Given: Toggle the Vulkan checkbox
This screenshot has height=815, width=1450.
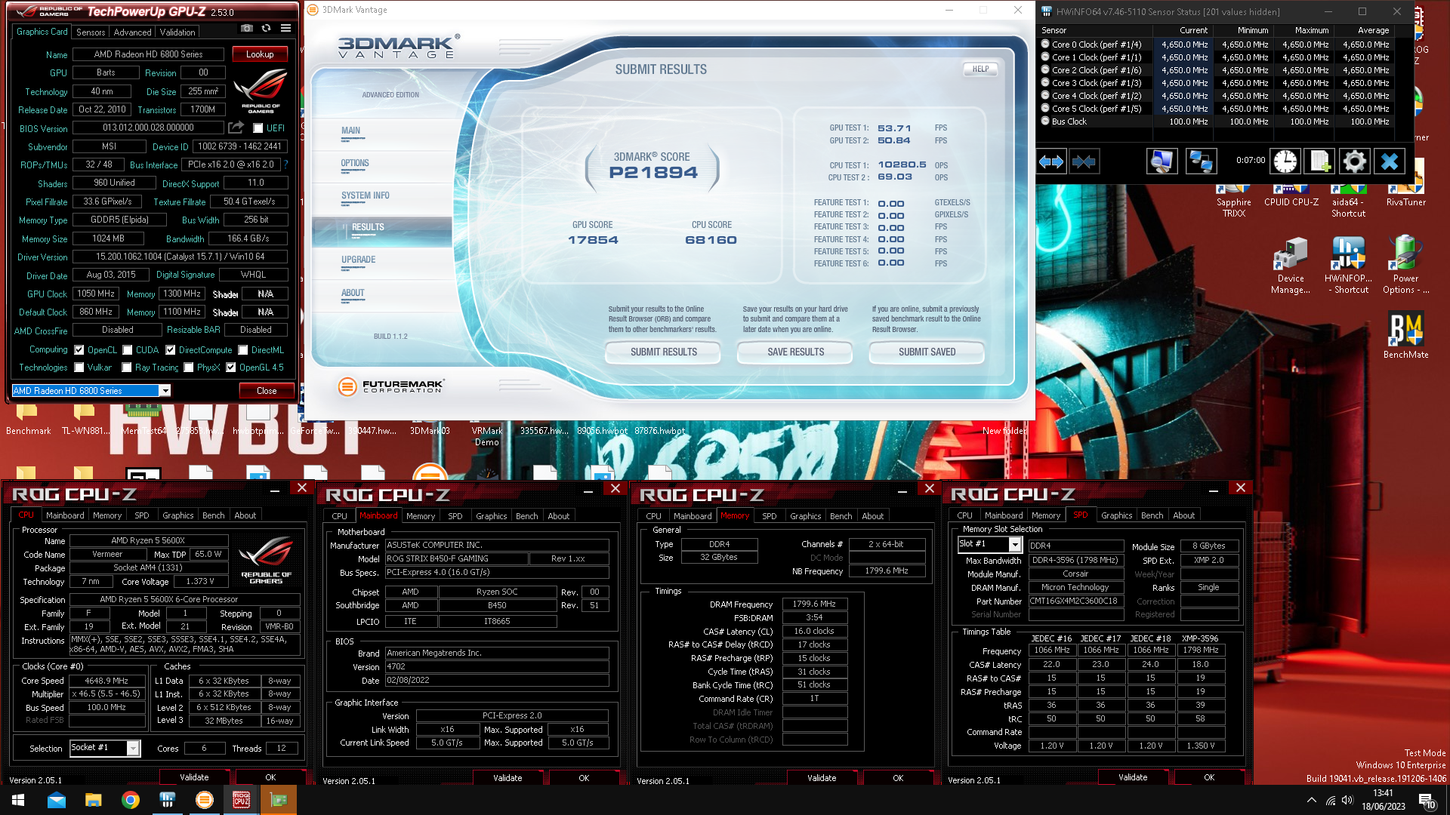Looking at the screenshot, I should pyautogui.click(x=79, y=368).
